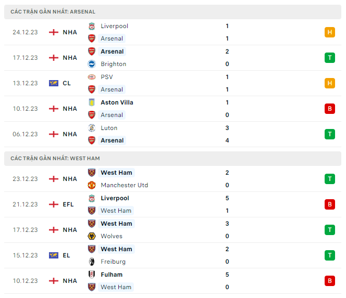346x298 pixels.
Task: Click the Manchester Utd crest
Action: click(92, 185)
